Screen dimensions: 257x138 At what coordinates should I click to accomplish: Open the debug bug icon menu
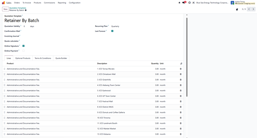pos(180,3)
